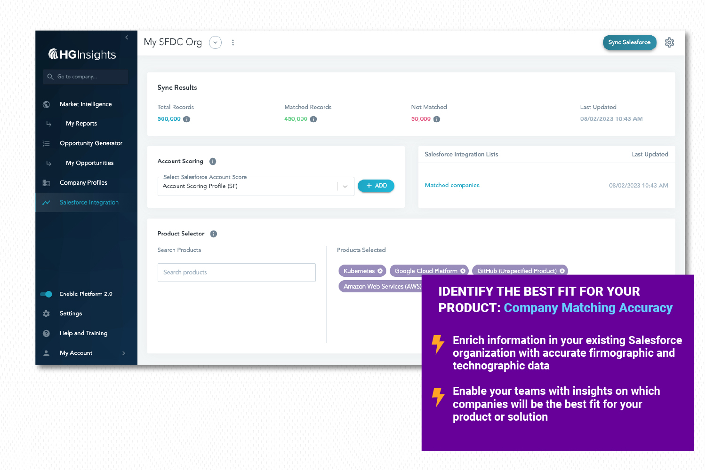Viewport: 706px width, 470px height.
Task: Open the Matched companies link
Action: pos(452,185)
